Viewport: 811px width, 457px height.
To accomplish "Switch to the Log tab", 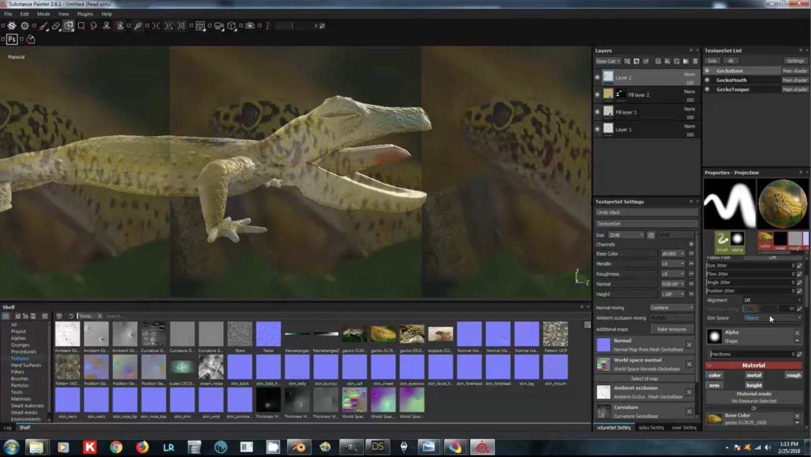I will (7, 428).
